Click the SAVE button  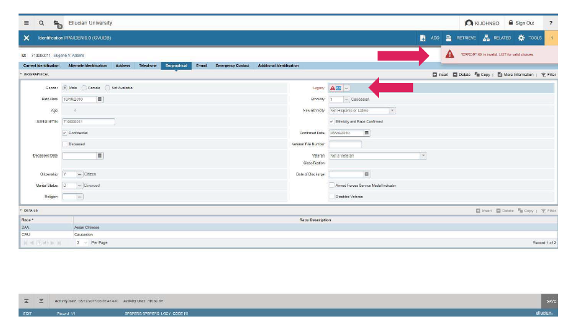tap(551, 301)
